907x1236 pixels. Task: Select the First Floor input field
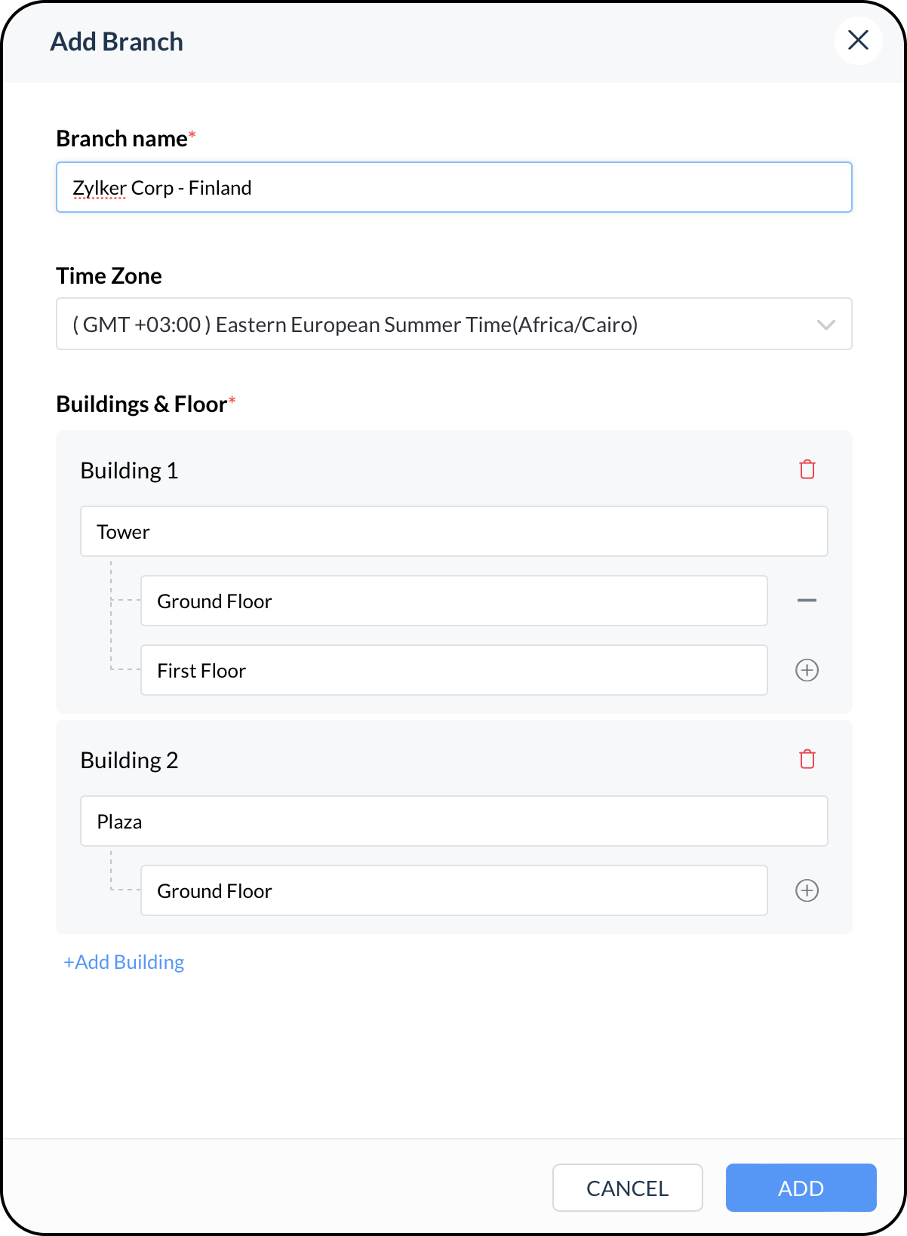click(x=454, y=670)
